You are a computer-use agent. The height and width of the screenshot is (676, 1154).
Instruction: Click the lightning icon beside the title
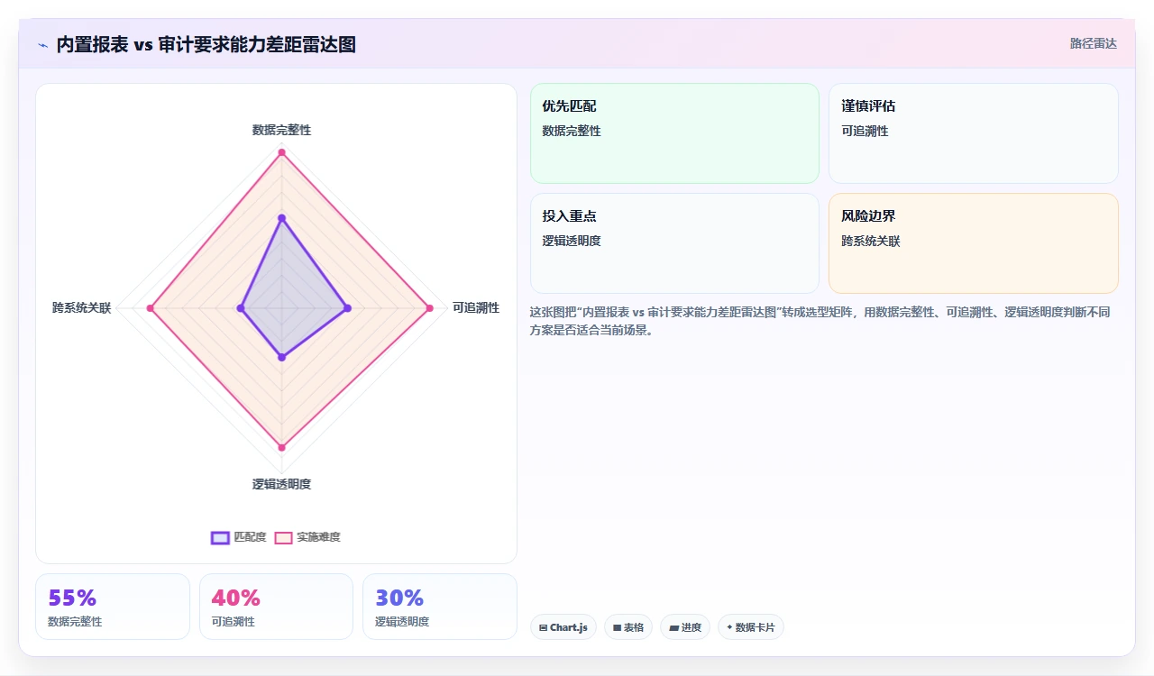click(x=42, y=45)
